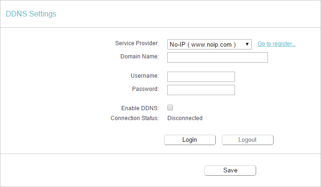Tick the Enable DDNS checkbox
The width and height of the screenshot is (321, 187).
[x=170, y=107]
